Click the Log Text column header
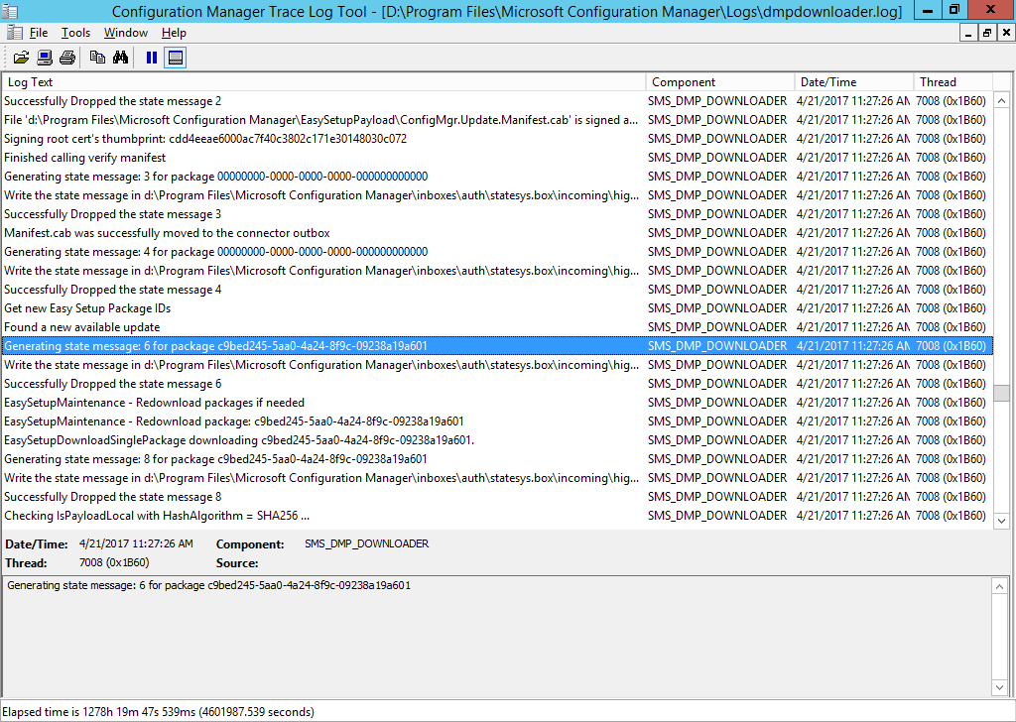The height and width of the screenshot is (722, 1016). [x=323, y=82]
